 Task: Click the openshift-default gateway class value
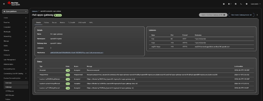click(x=56, y=43)
